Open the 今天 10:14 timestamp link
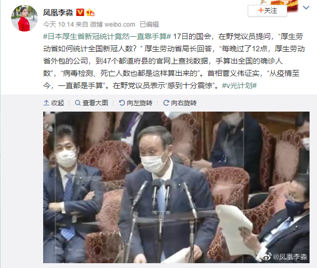 pos(59,25)
